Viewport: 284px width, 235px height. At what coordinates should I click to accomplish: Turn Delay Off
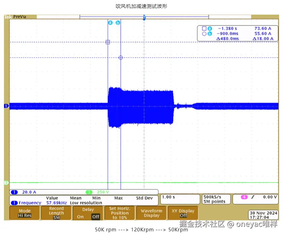coord(96,217)
